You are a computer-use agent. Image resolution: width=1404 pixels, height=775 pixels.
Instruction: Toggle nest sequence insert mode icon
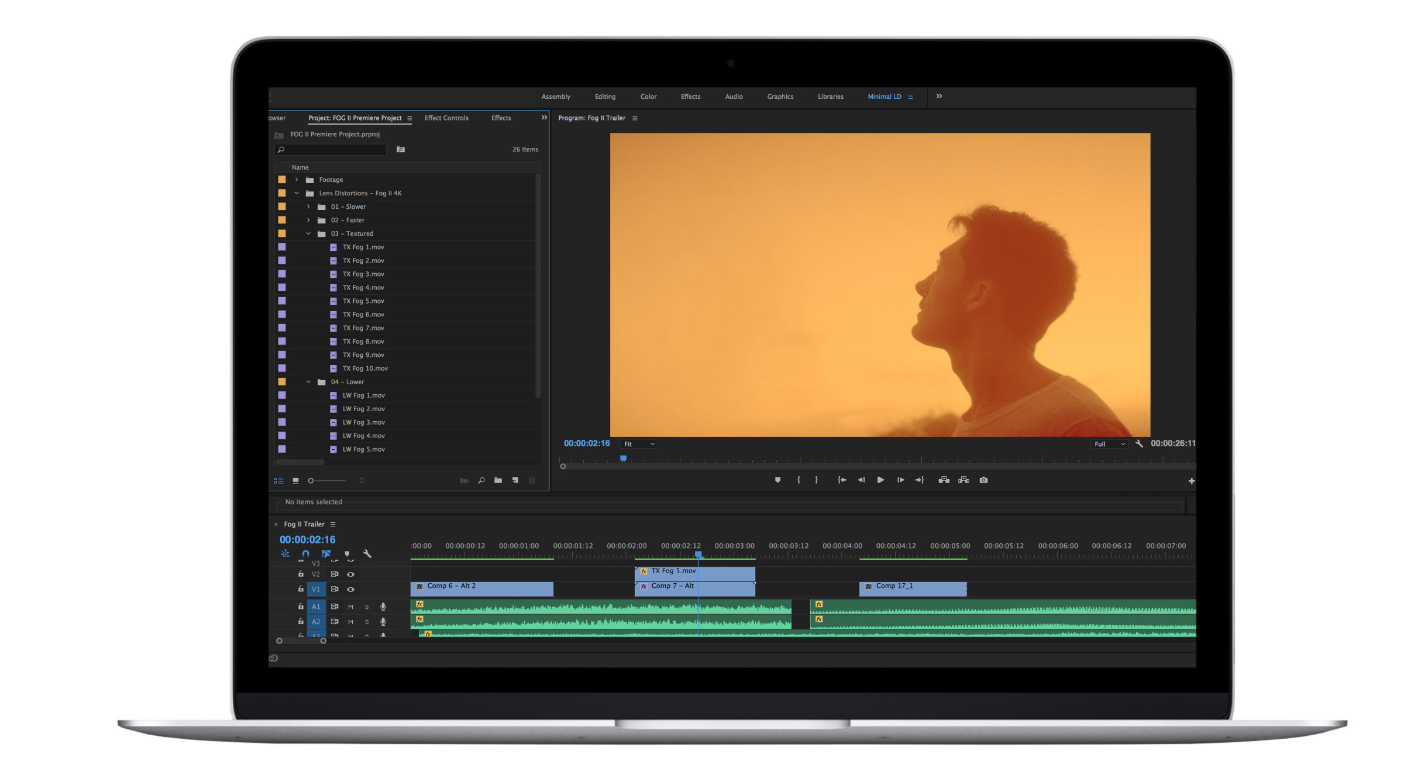pyautogui.click(x=285, y=554)
